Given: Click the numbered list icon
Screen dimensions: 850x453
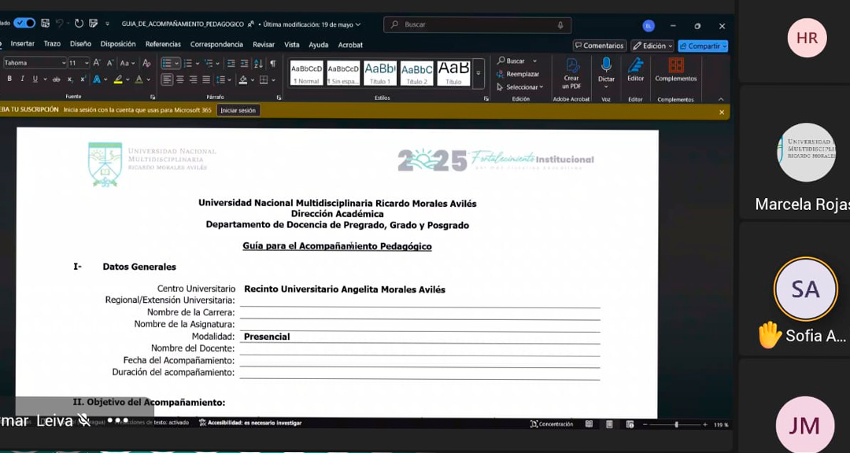Looking at the screenshot, I should (x=187, y=64).
